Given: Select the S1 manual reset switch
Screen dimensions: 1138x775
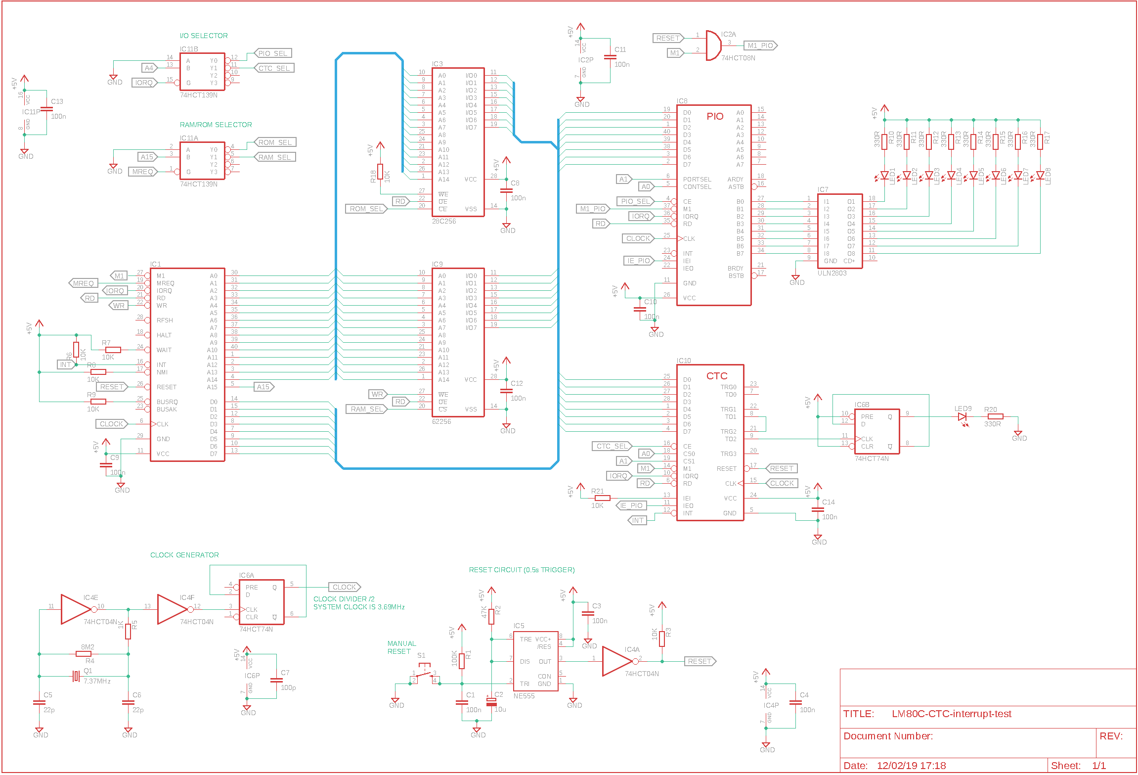Looking at the screenshot, I should tap(424, 675).
